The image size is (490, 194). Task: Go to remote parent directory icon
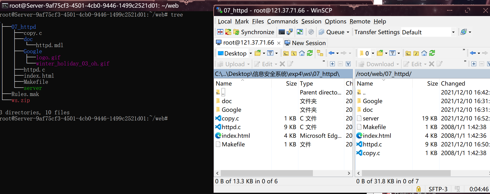pyautogui.click(x=408, y=53)
